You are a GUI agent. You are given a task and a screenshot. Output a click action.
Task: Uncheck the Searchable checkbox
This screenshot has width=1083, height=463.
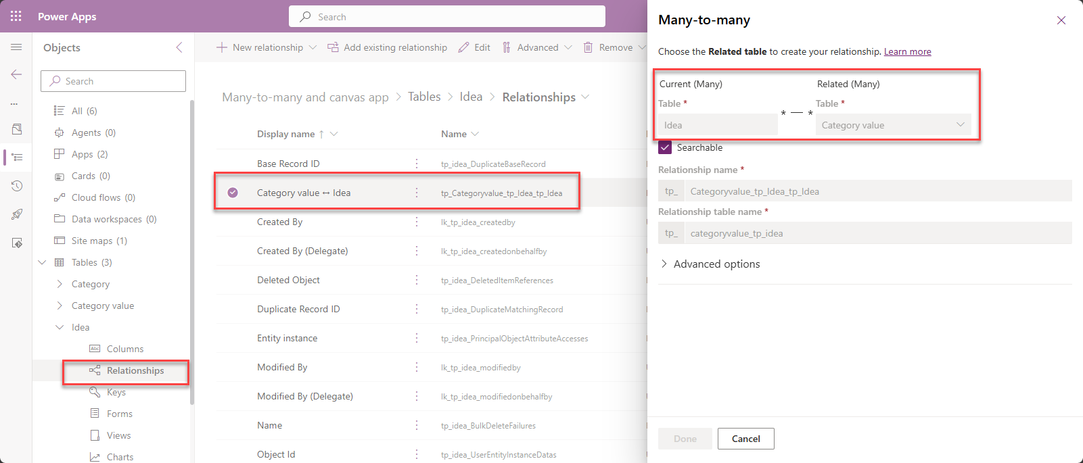[x=666, y=147]
